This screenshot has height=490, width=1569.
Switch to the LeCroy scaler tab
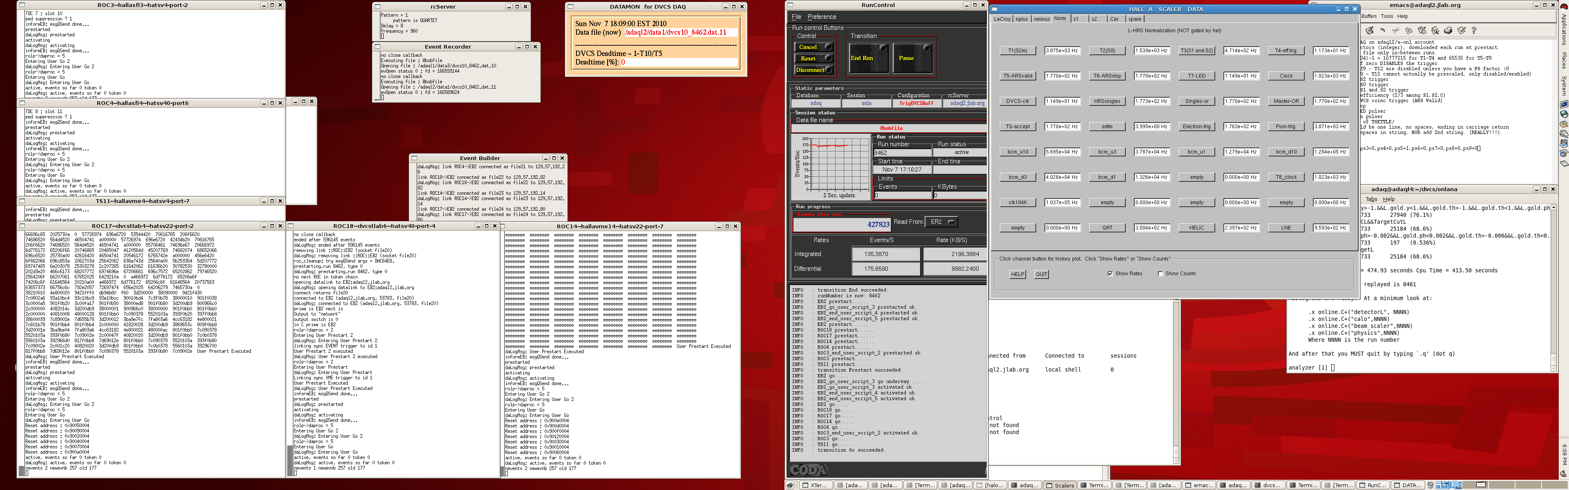[x=1002, y=19]
